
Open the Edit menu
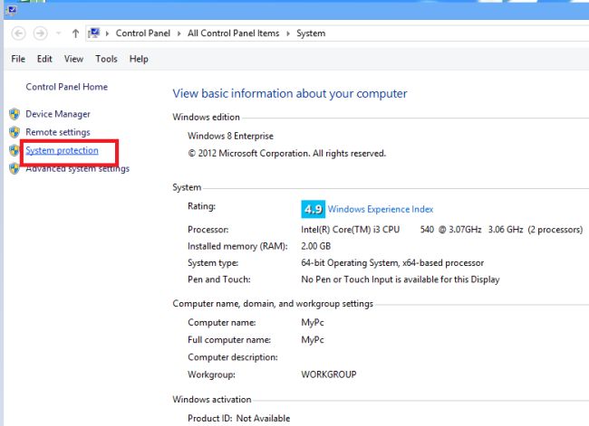coord(44,59)
